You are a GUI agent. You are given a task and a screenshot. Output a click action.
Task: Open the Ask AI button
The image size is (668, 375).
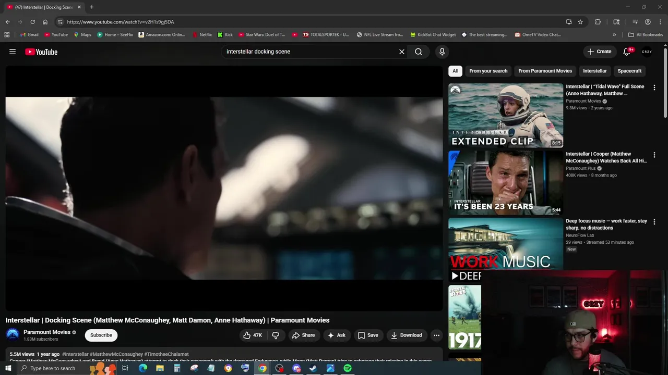337,335
